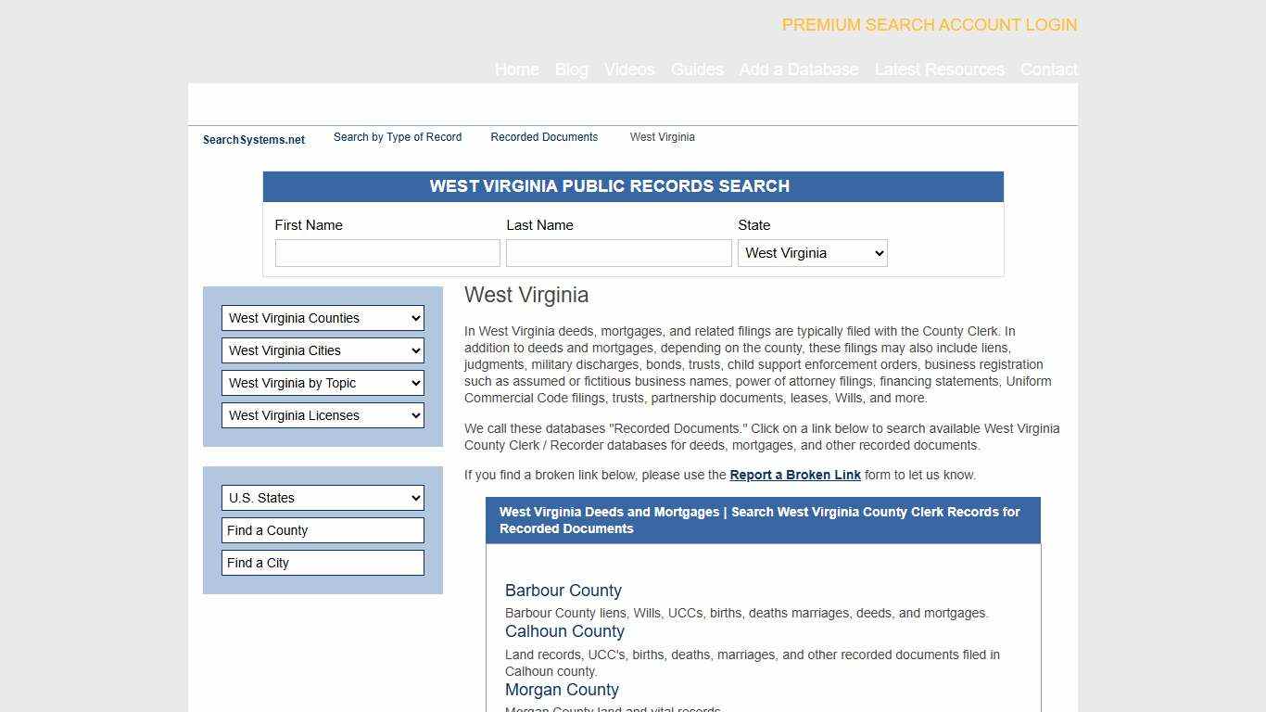This screenshot has width=1266, height=712.
Task: Open the Report a Broken Link form
Action: click(x=795, y=475)
